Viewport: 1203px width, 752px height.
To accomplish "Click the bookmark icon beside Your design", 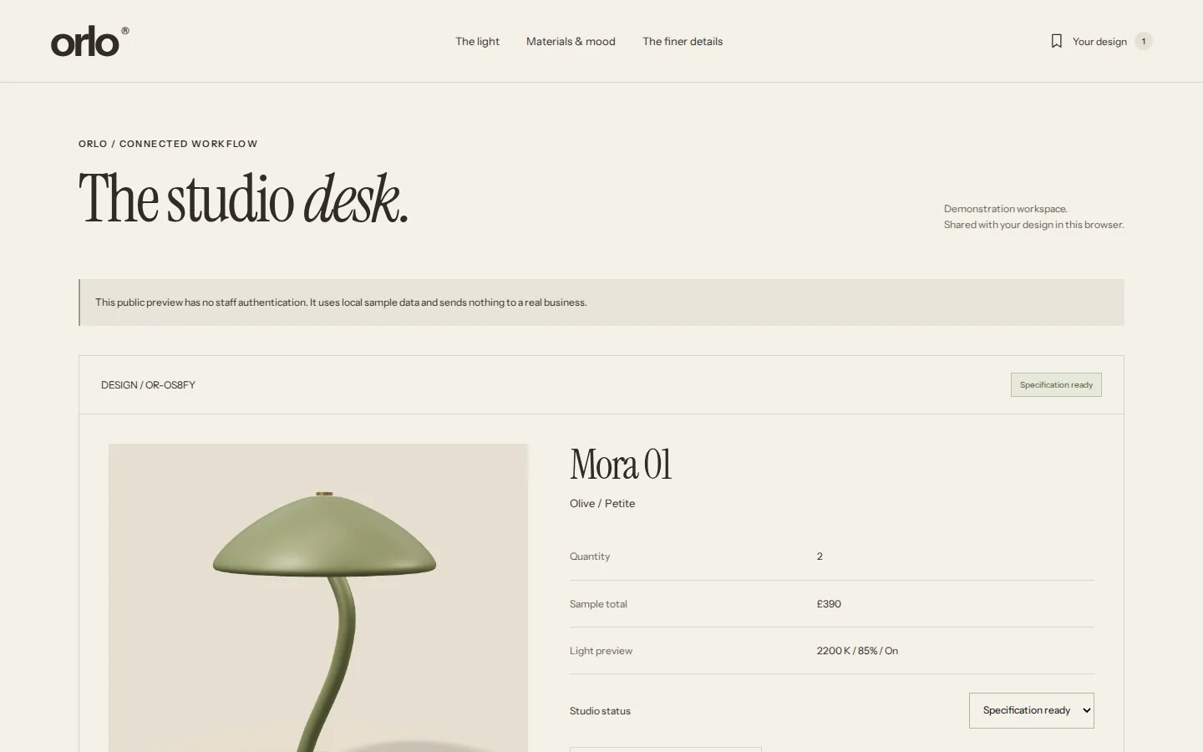I will (x=1057, y=41).
